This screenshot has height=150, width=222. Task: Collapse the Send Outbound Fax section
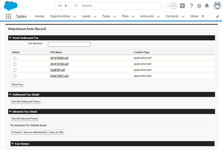pyautogui.click(x=11, y=38)
